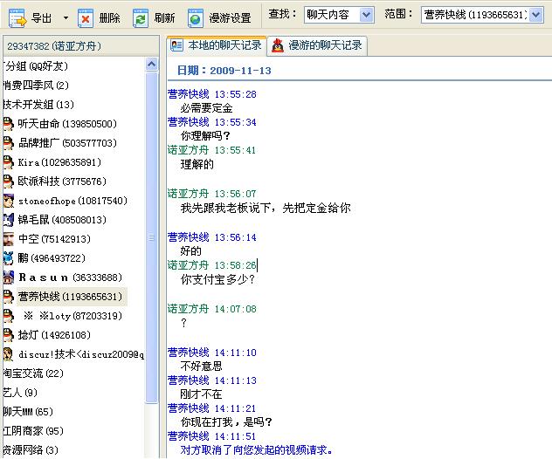Expand the 聊天MM (65) group

tap(28, 412)
